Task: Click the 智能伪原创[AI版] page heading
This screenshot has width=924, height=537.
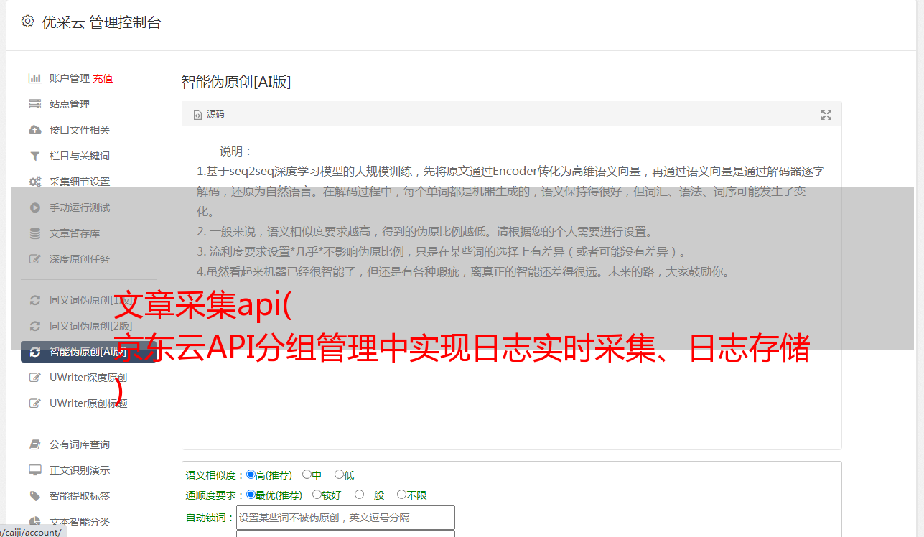Action: (x=236, y=82)
